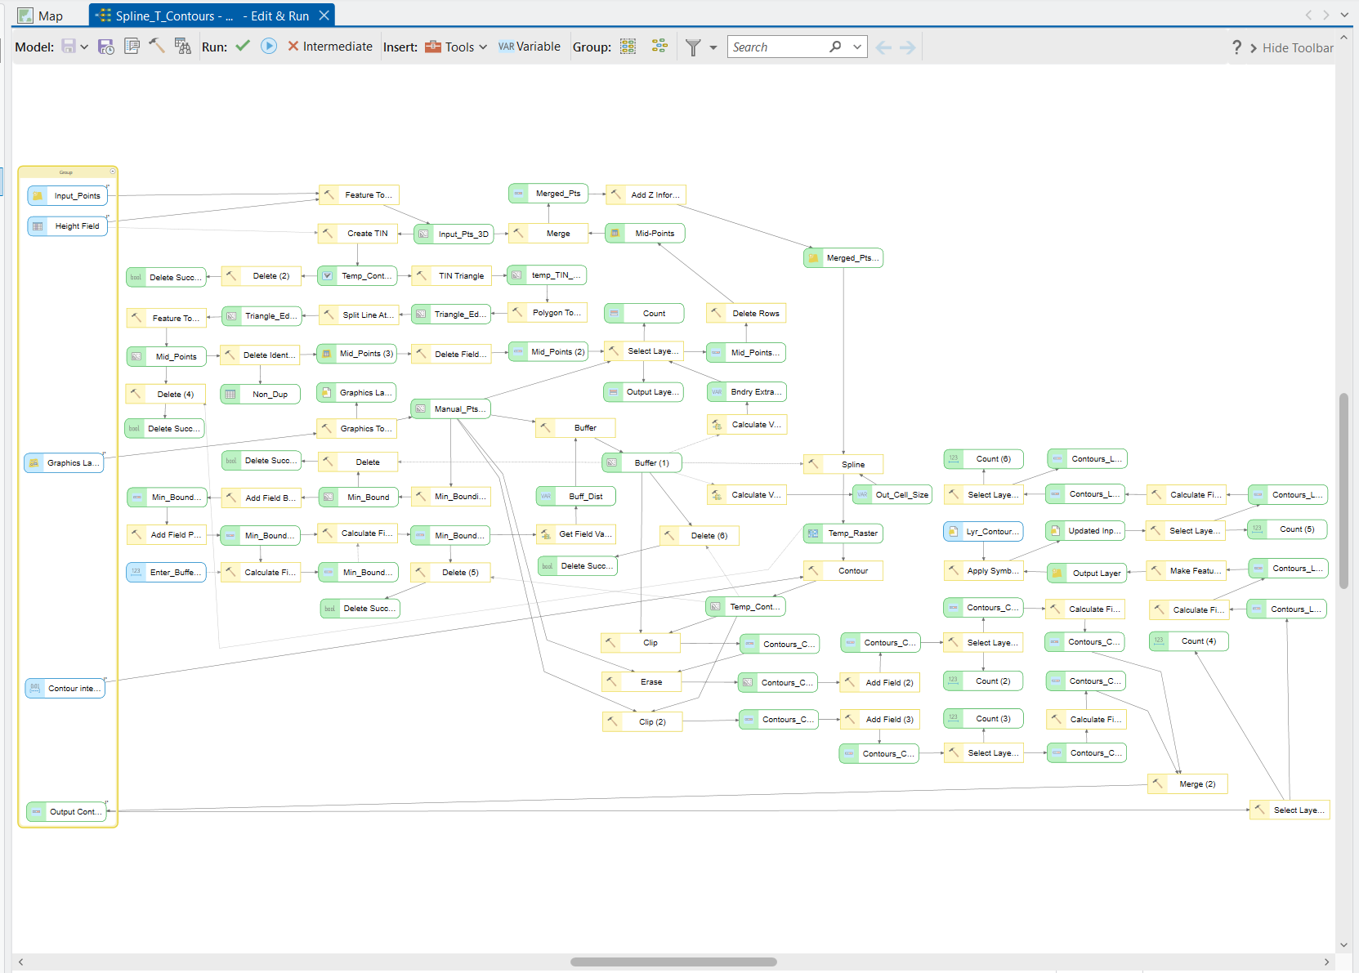Click the red X Intermediate icon
The image size is (1359, 973).
294,47
